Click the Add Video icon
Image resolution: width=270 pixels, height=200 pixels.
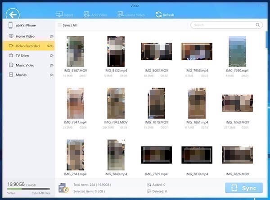coord(86,15)
